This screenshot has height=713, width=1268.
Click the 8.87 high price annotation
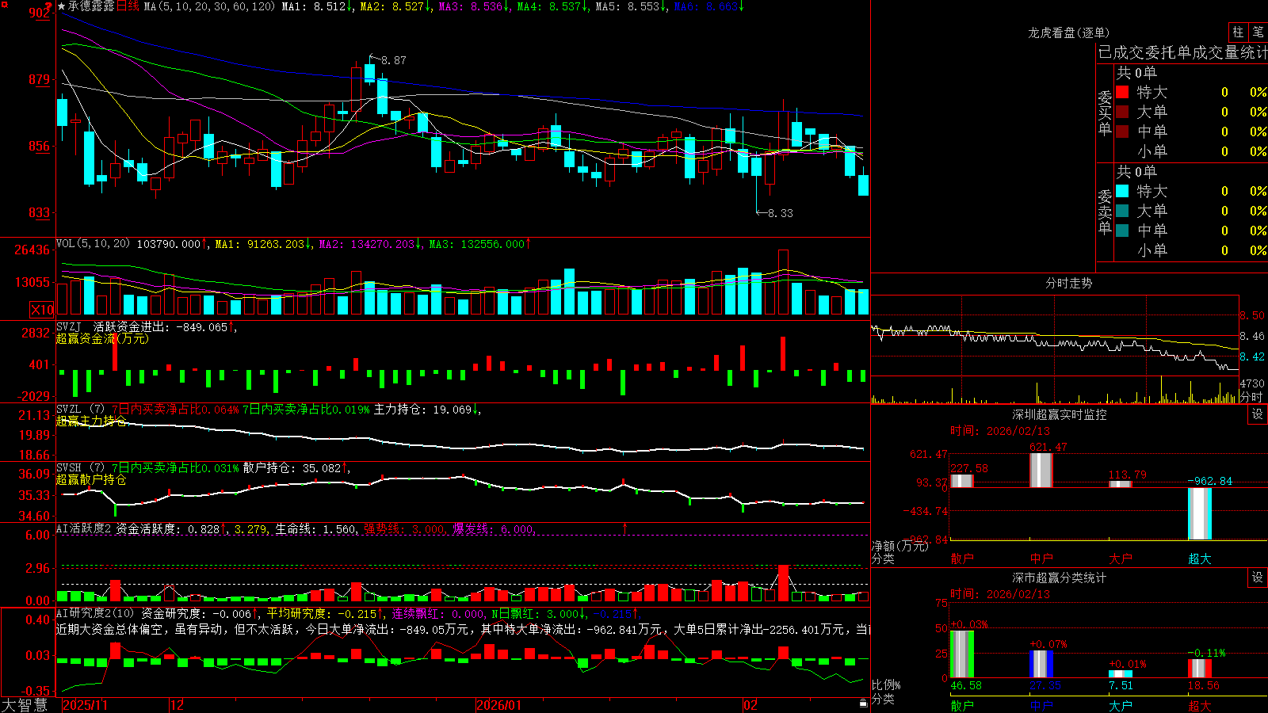(x=394, y=60)
